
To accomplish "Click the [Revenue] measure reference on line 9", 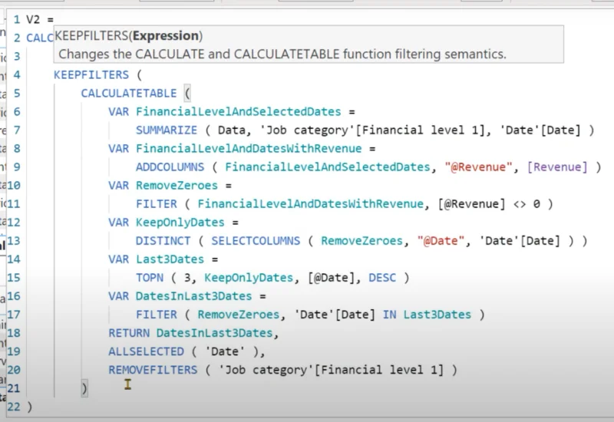I will click(557, 167).
